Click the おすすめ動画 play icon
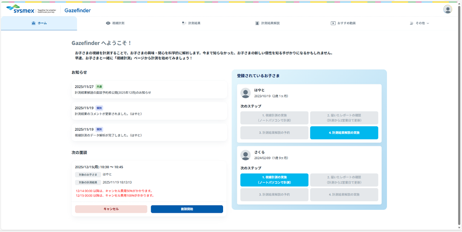This screenshot has width=462, height=232. (x=333, y=23)
